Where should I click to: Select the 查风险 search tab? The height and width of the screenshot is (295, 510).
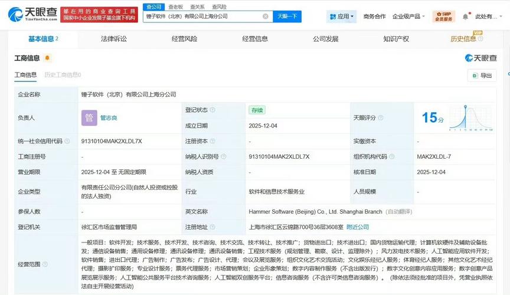coord(219,7)
